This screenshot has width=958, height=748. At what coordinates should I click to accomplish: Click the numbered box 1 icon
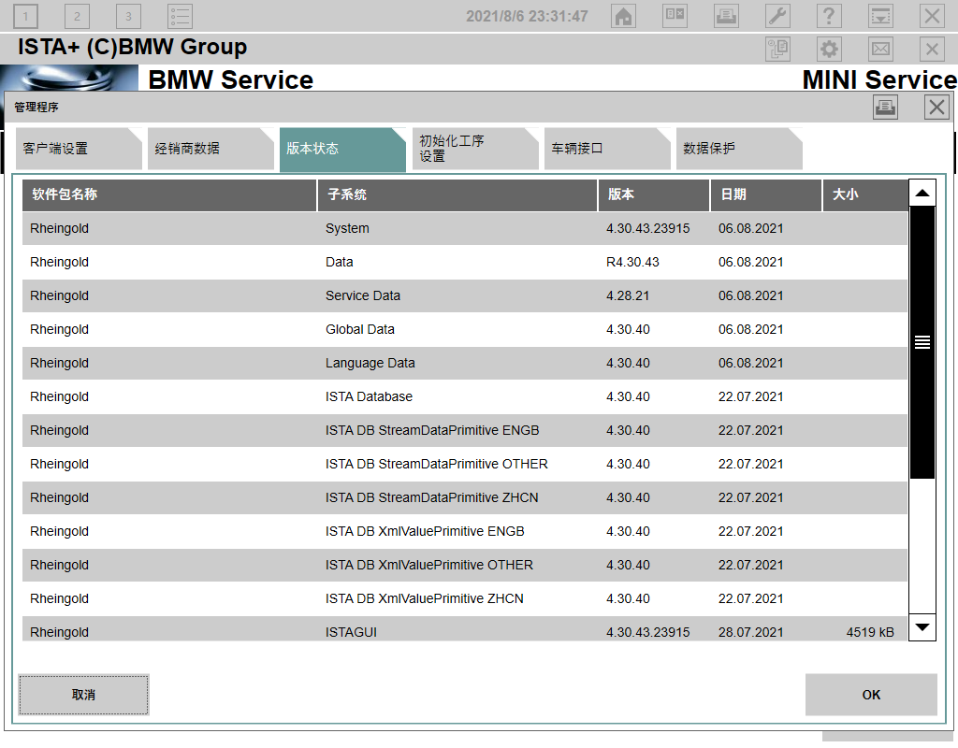point(25,17)
